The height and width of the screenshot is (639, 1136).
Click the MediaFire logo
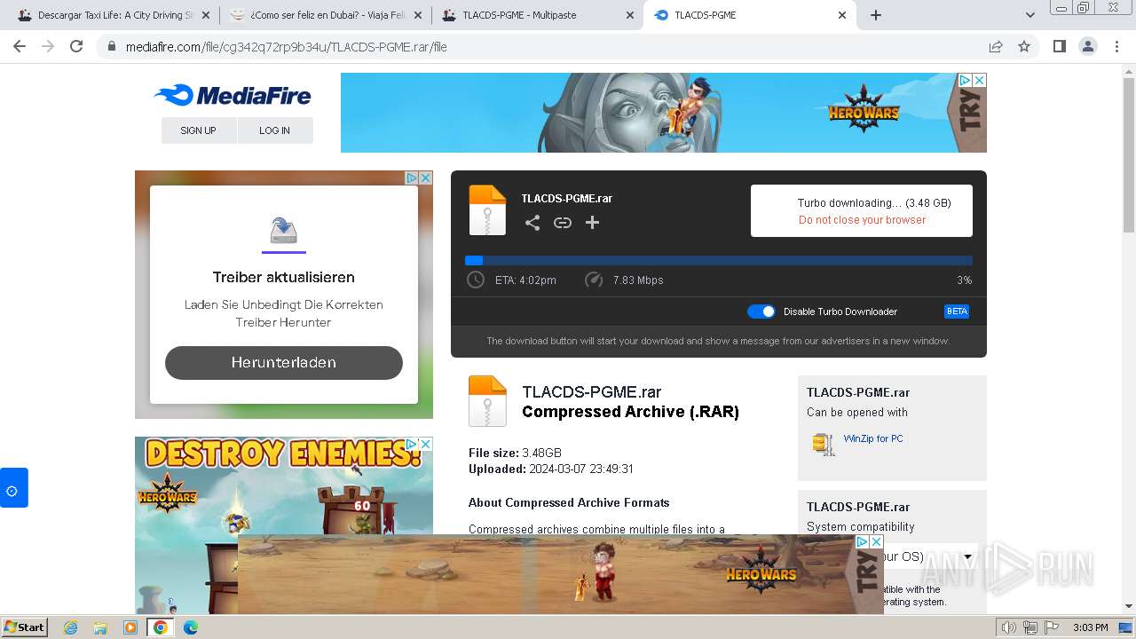[x=233, y=95]
